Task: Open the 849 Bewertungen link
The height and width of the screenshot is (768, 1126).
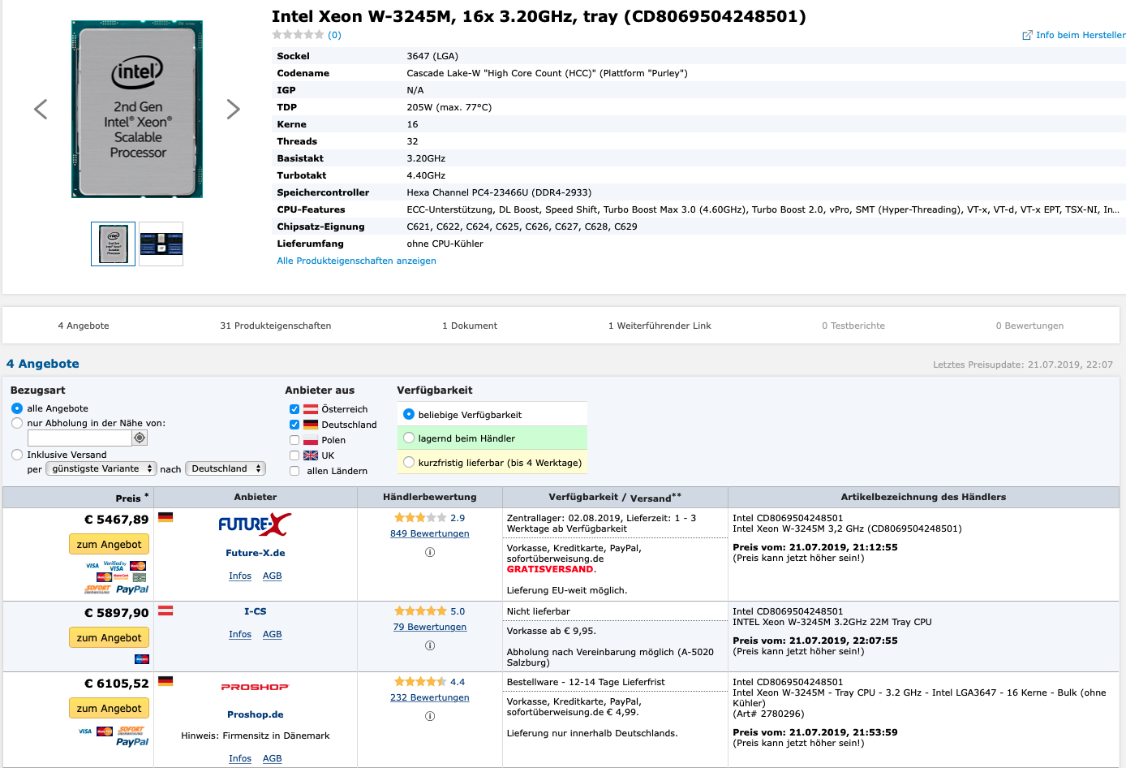Action: coord(430,533)
